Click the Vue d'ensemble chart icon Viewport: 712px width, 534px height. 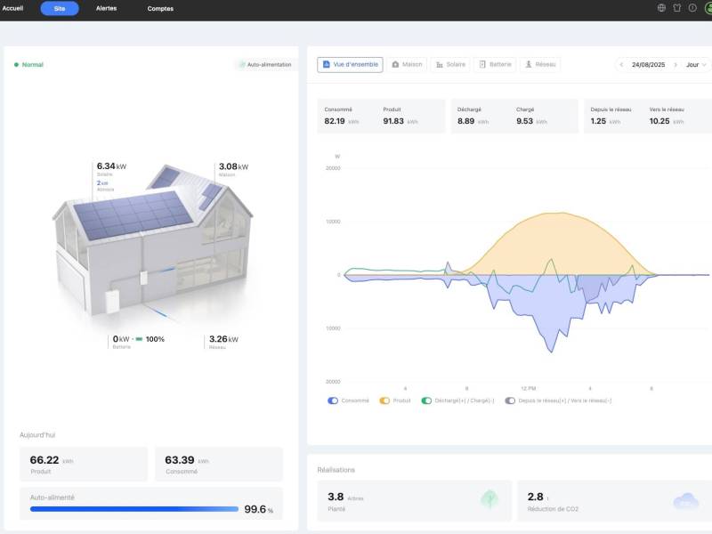pos(326,64)
